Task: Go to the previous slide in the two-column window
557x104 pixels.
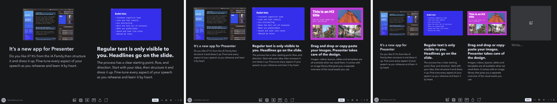Action: [175, 100]
